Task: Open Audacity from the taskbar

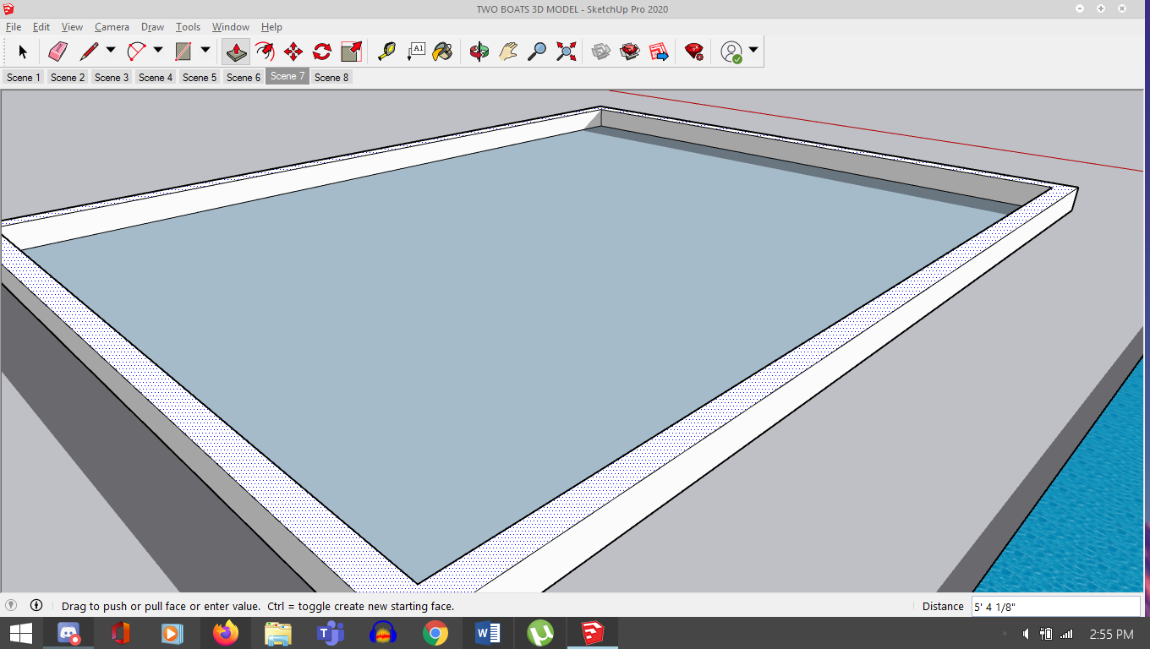Action: tap(383, 633)
